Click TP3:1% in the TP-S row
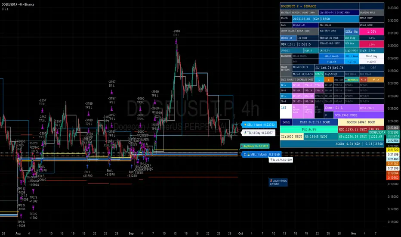 319,90
